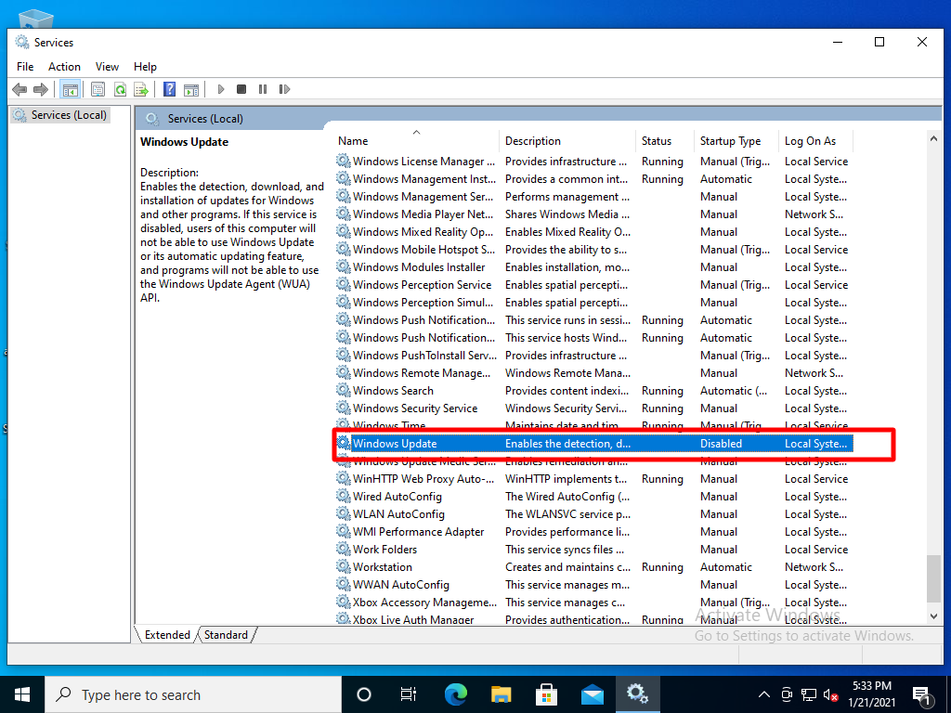Select the WWAN AutoConfig service icon
Image resolution: width=951 pixels, height=713 pixels.
pos(344,584)
